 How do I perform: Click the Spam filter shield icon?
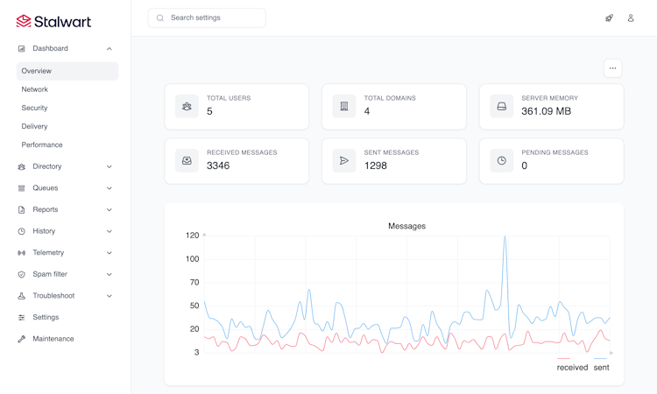pos(21,274)
